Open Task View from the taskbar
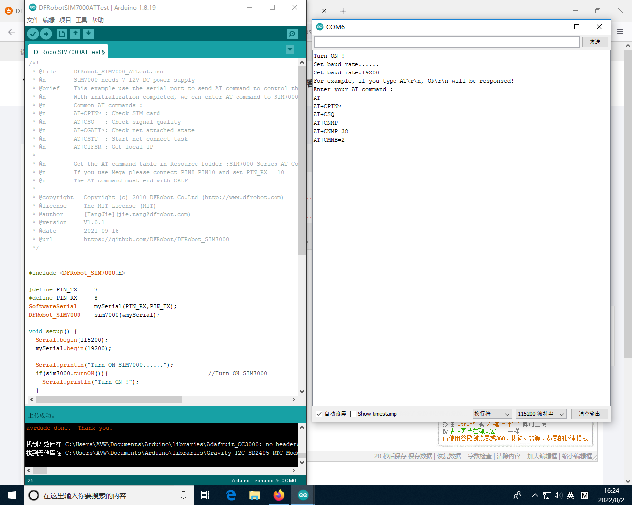Image resolution: width=632 pixels, height=505 pixels. coord(205,495)
